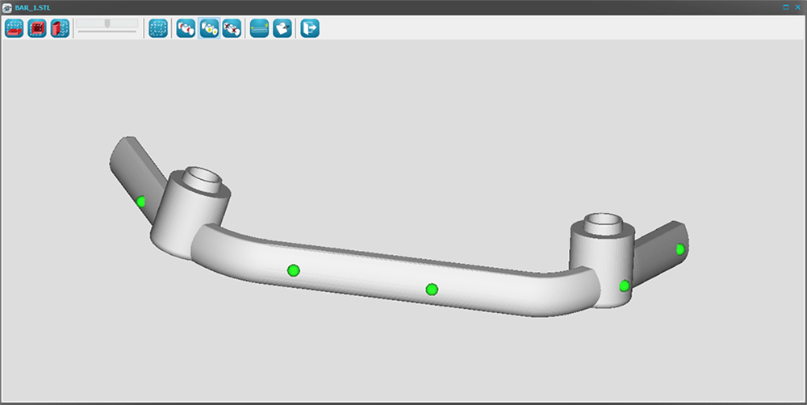This screenshot has width=807, height=405.
Task: Select the bottom-plane clipping icon
Action: point(15,28)
